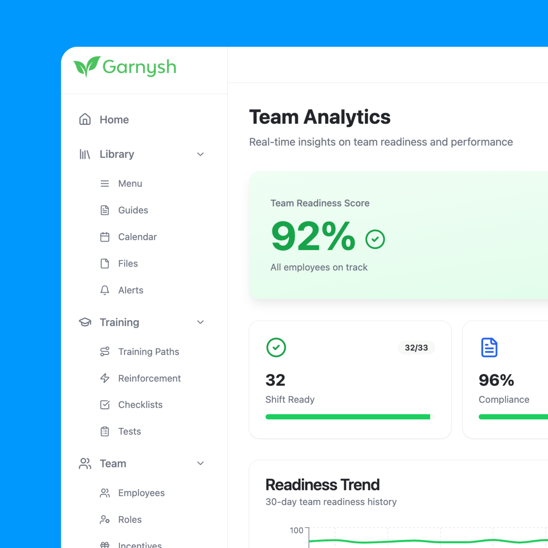
Task: Click the blue Compliance document icon
Action: (489, 347)
